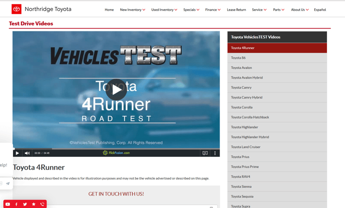Expand the New Inventory dropdown
This screenshot has height=208, width=345.
tap(132, 10)
